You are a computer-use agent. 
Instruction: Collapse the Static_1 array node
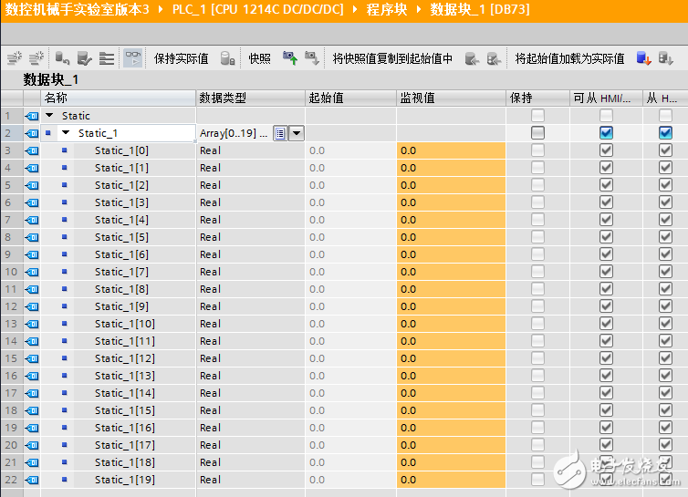tap(66, 132)
